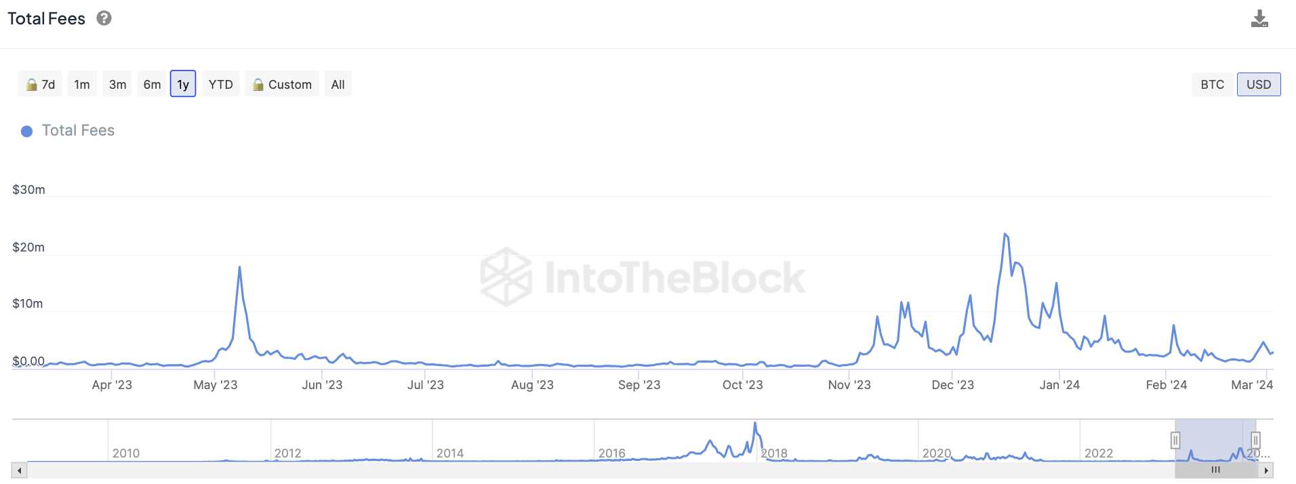The height and width of the screenshot is (484, 1296).
Task: Click the left navigator range handle
Action: (1175, 441)
